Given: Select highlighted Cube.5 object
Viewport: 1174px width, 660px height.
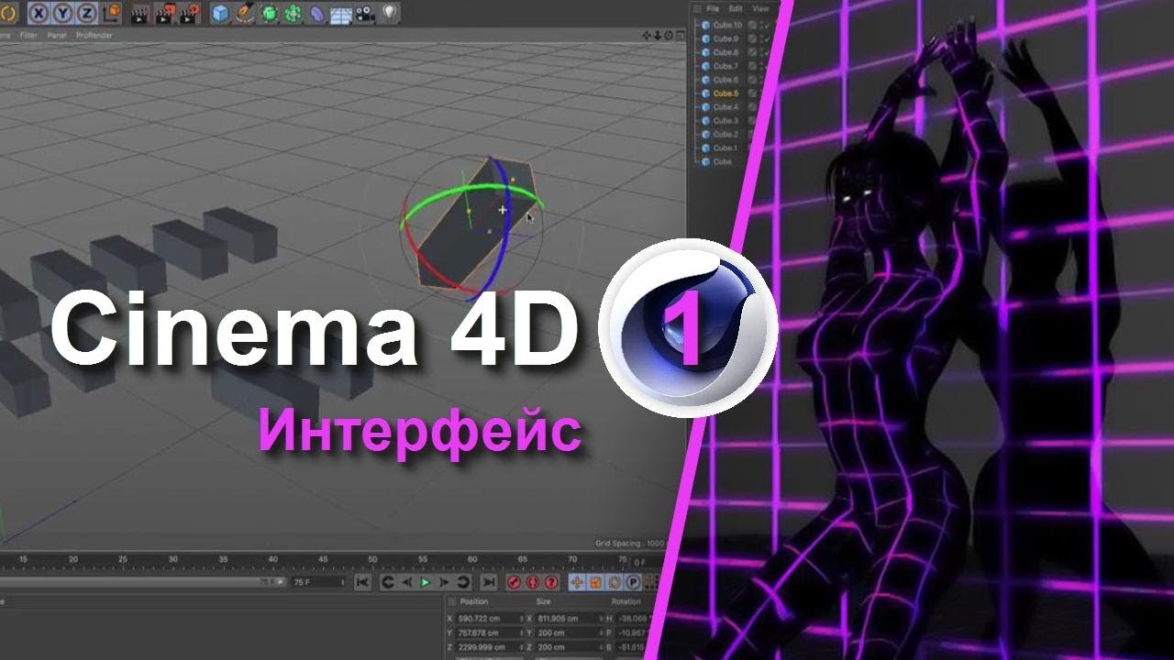Looking at the screenshot, I should coord(725,93).
